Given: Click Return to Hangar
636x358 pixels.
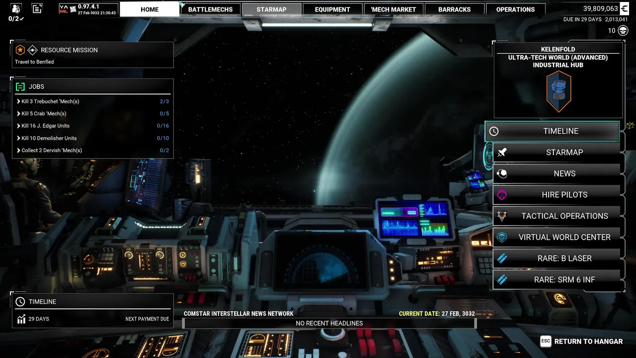Looking at the screenshot, I should 588,341.
